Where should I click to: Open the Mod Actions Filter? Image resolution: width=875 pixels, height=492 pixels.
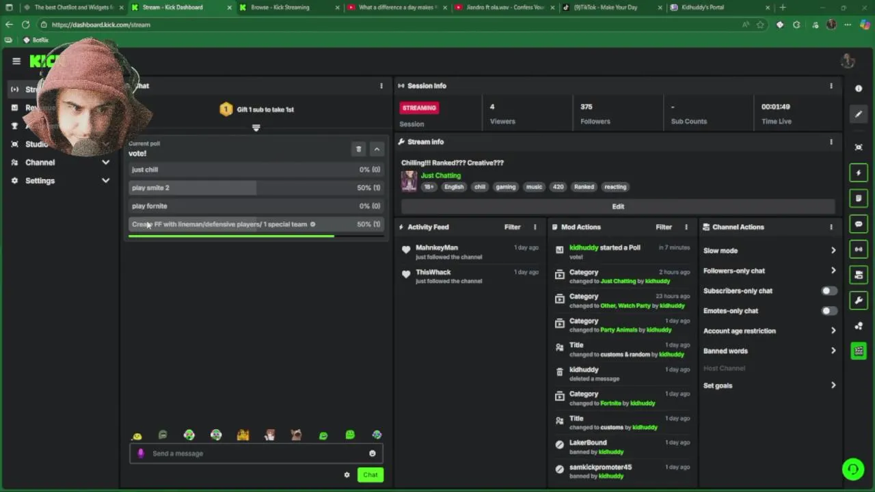(x=664, y=227)
